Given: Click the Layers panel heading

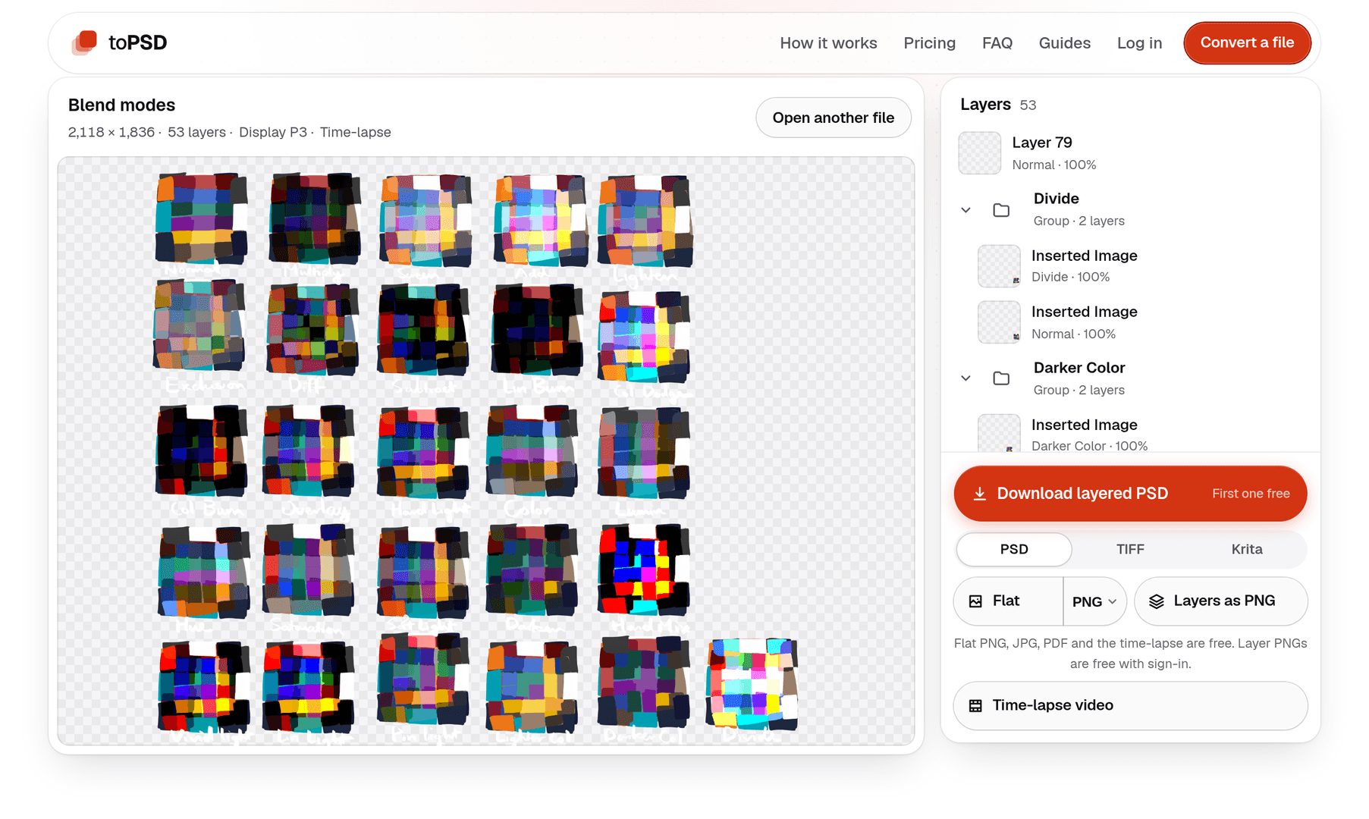Looking at the screenshot, I should coord(985,105).
